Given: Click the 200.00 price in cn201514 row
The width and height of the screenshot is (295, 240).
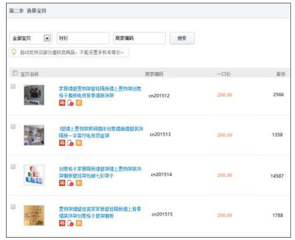Looking at the screenshot, I should pos(225,175).
